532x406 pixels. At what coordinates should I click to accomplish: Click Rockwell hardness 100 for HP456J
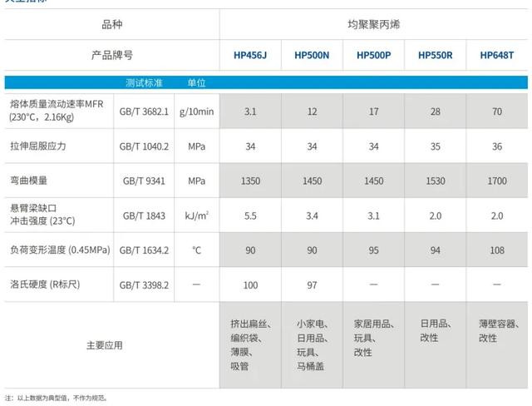click(x=250, y=285)
